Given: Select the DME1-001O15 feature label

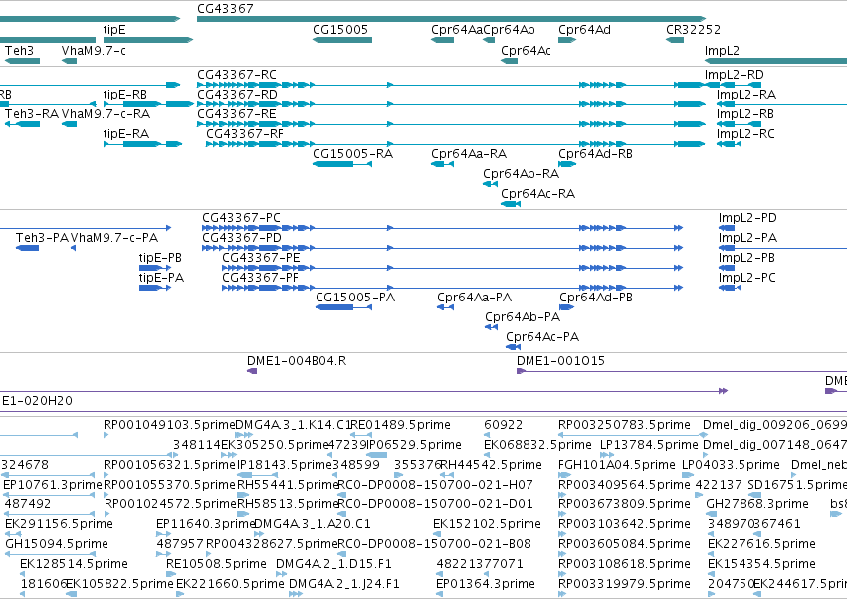Looking at the screenshot, I should point(560,361).
